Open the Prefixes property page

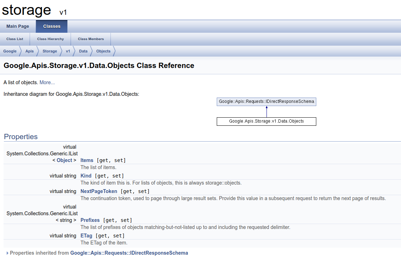point(90,220)
